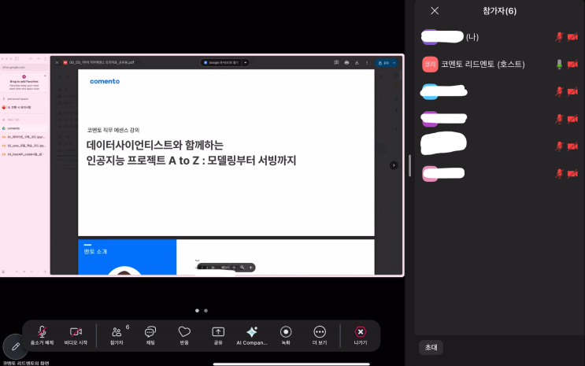Screen dimensions: 585x366
Task: Click right arrow on shared PDF viewer
Action: (x=394, y=165)
